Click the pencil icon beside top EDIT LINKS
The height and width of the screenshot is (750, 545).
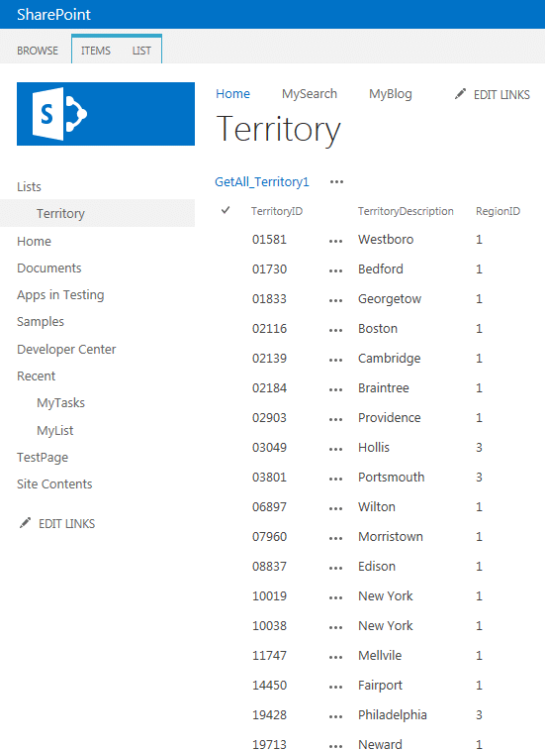click(x=460, y=94)
